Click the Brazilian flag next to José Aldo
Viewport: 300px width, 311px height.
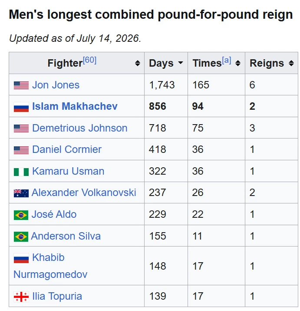coord(21,215)
